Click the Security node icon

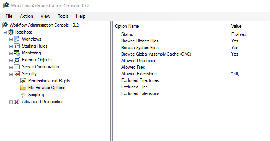[x=17, y=74]
